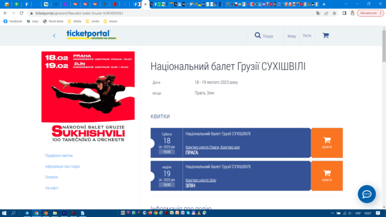The width and height of the screenshot is (386, 217).
Task: Follow the Конгрес-центр Злін venue link
Action: point(201,180)
